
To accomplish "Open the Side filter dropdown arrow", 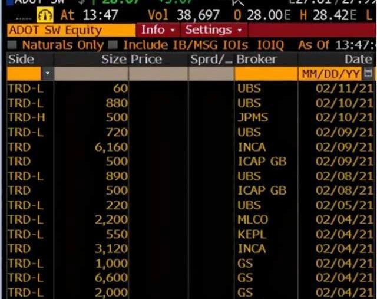I will click(47, 74).
